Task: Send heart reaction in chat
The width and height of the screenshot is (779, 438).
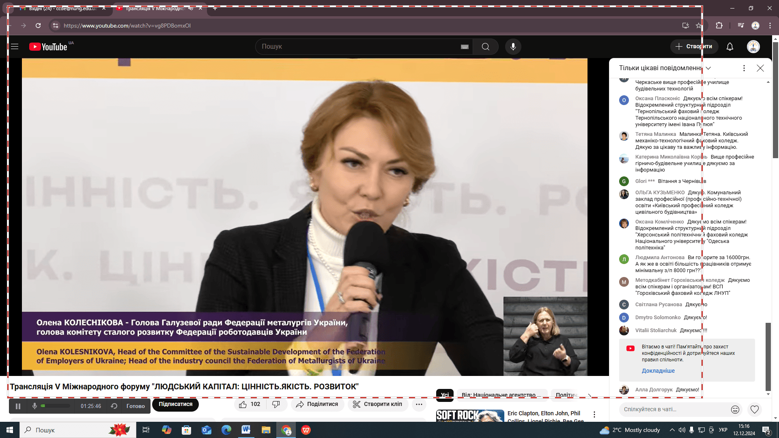Action: click(x=754, y=410)
